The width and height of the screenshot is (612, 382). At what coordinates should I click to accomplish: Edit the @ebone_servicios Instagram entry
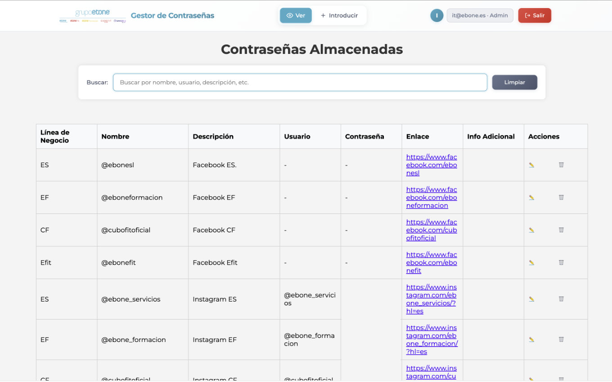click(531, 298)
